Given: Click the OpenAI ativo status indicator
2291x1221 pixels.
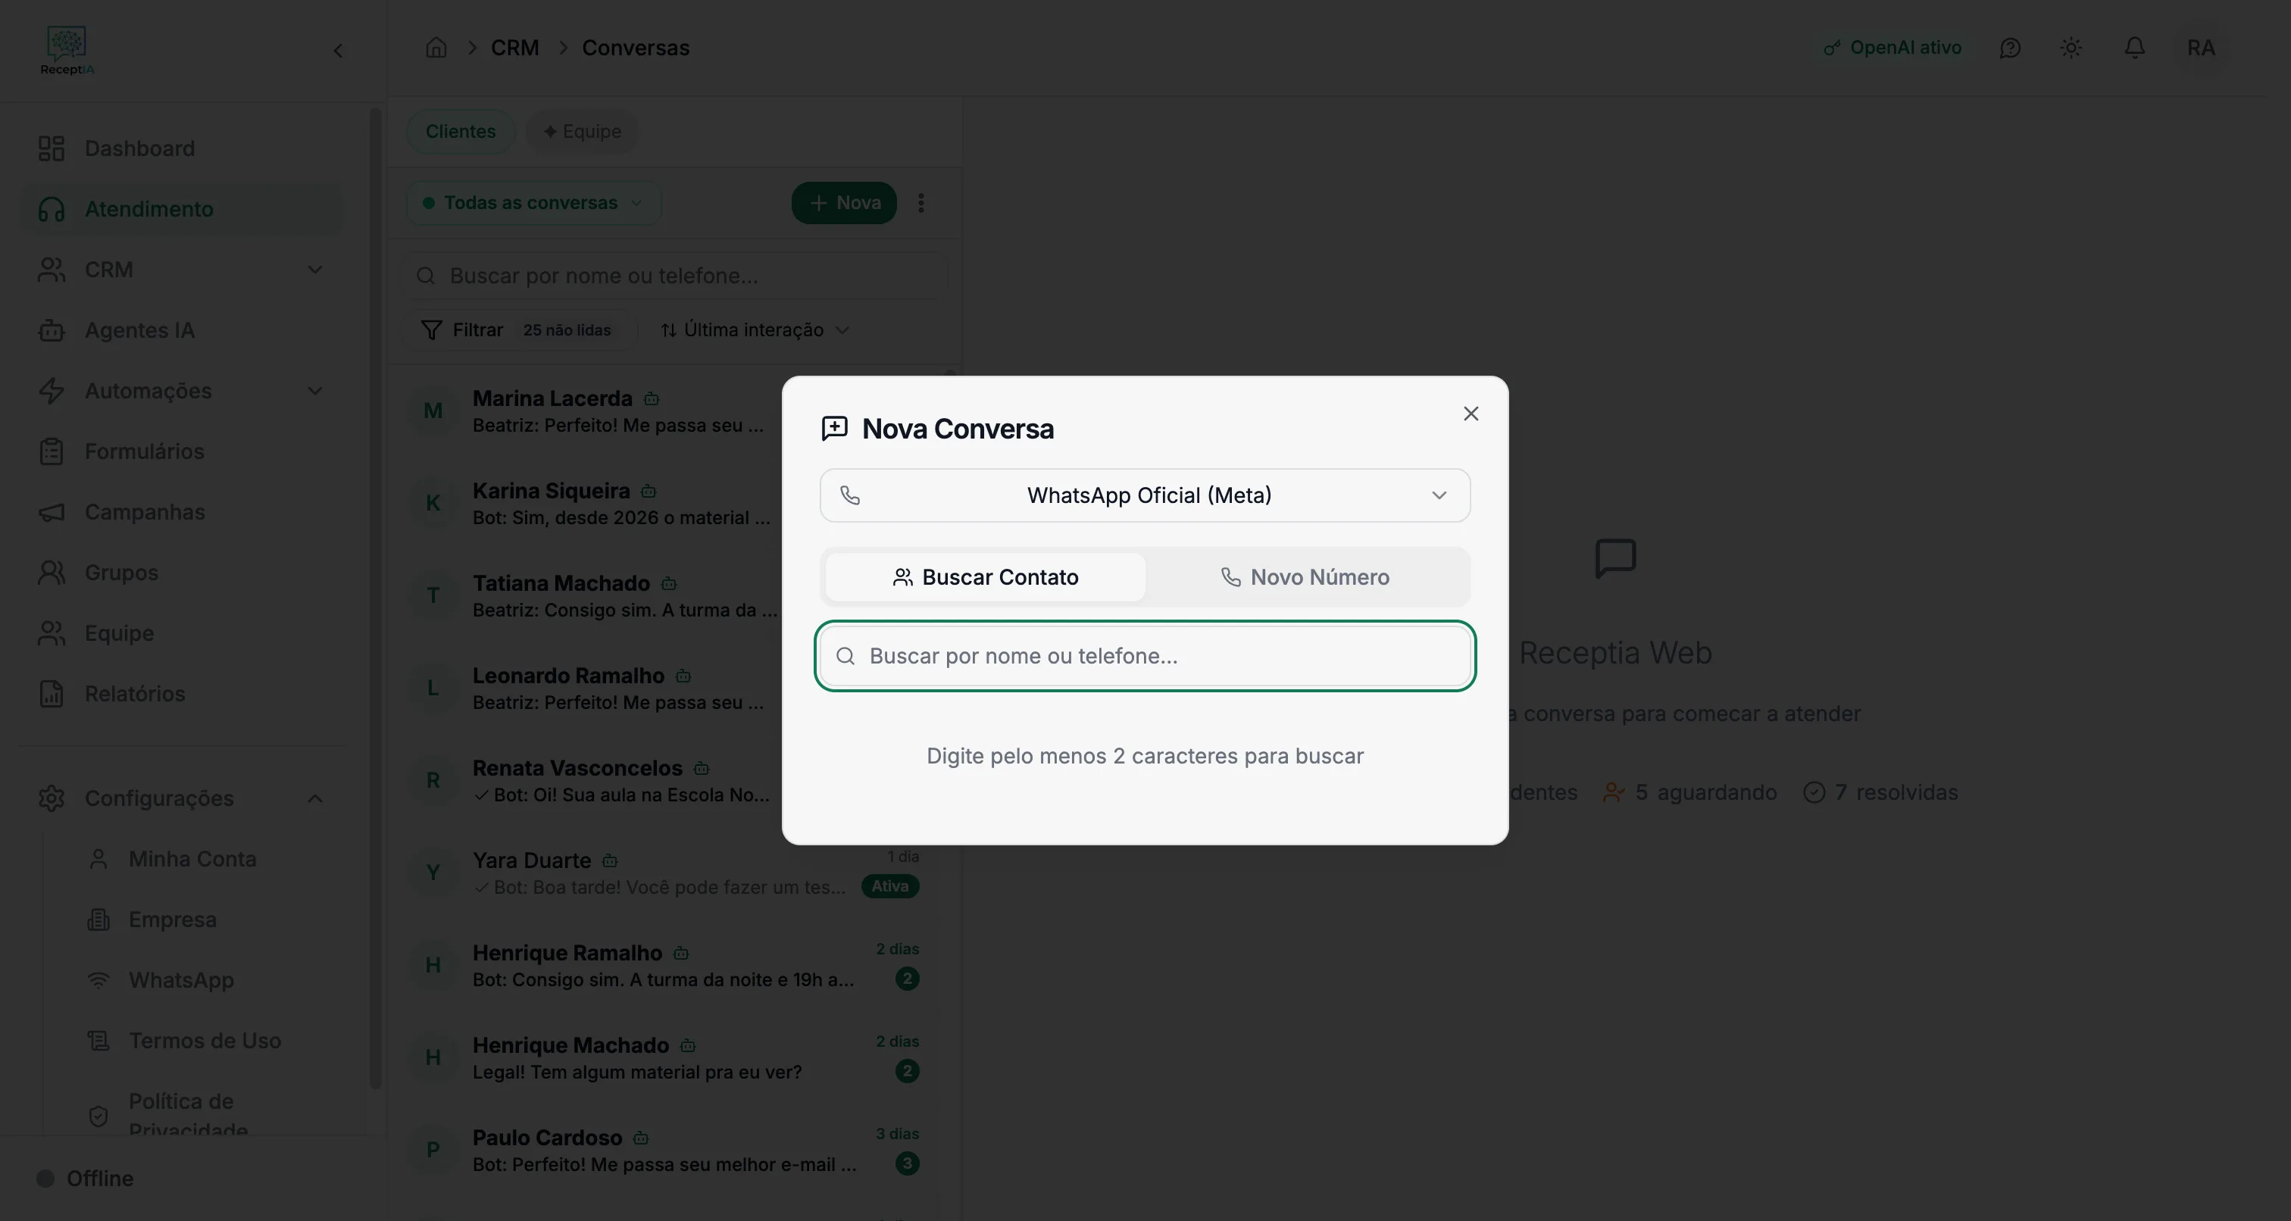Looking at the screenshot, I should point(1892,47).
